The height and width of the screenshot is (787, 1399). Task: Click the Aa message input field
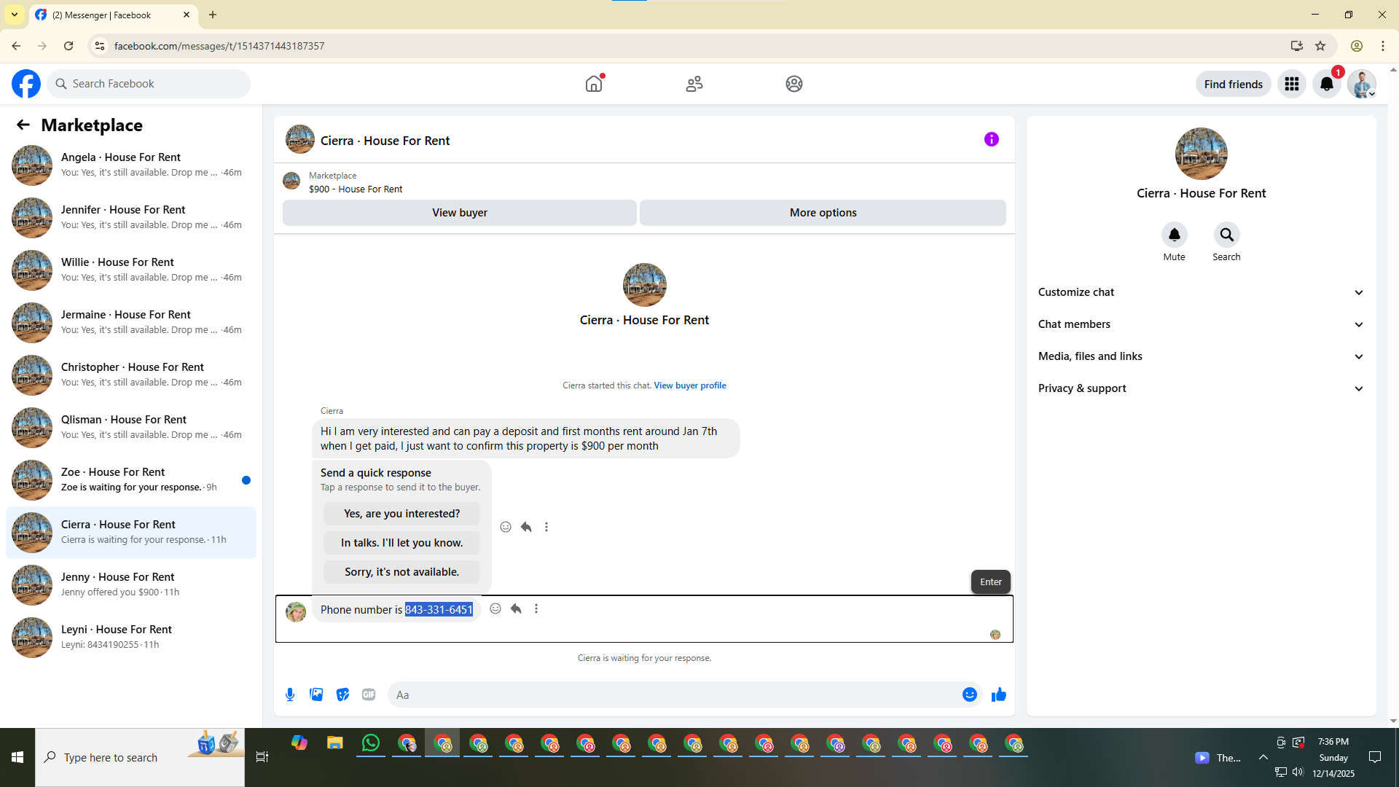coord(670,694)
